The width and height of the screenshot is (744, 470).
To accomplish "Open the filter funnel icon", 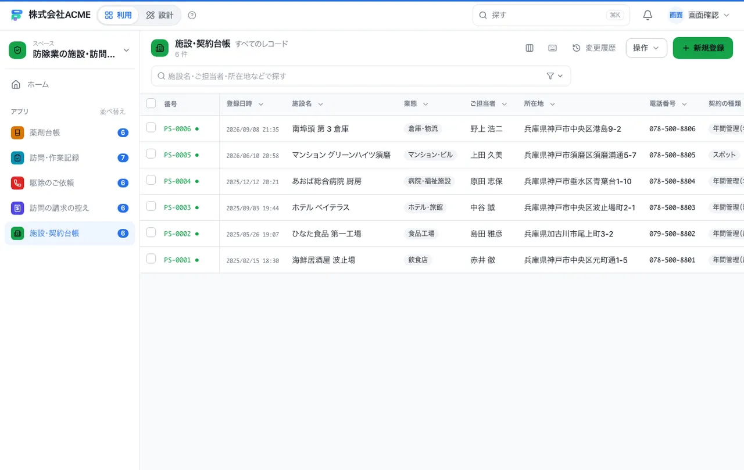I will point(550,76).
